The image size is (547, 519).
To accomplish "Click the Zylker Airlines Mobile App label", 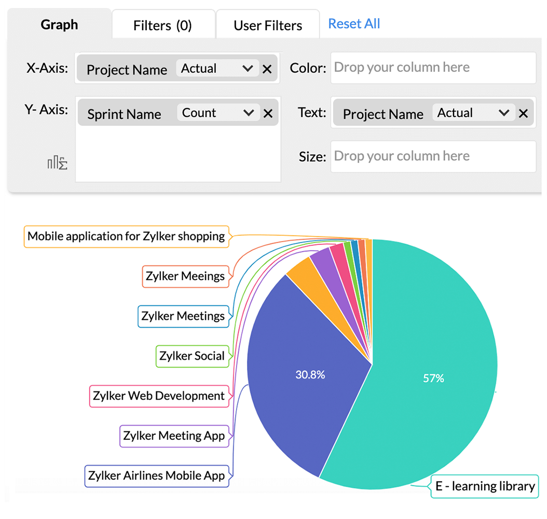I will coord(157,476).
